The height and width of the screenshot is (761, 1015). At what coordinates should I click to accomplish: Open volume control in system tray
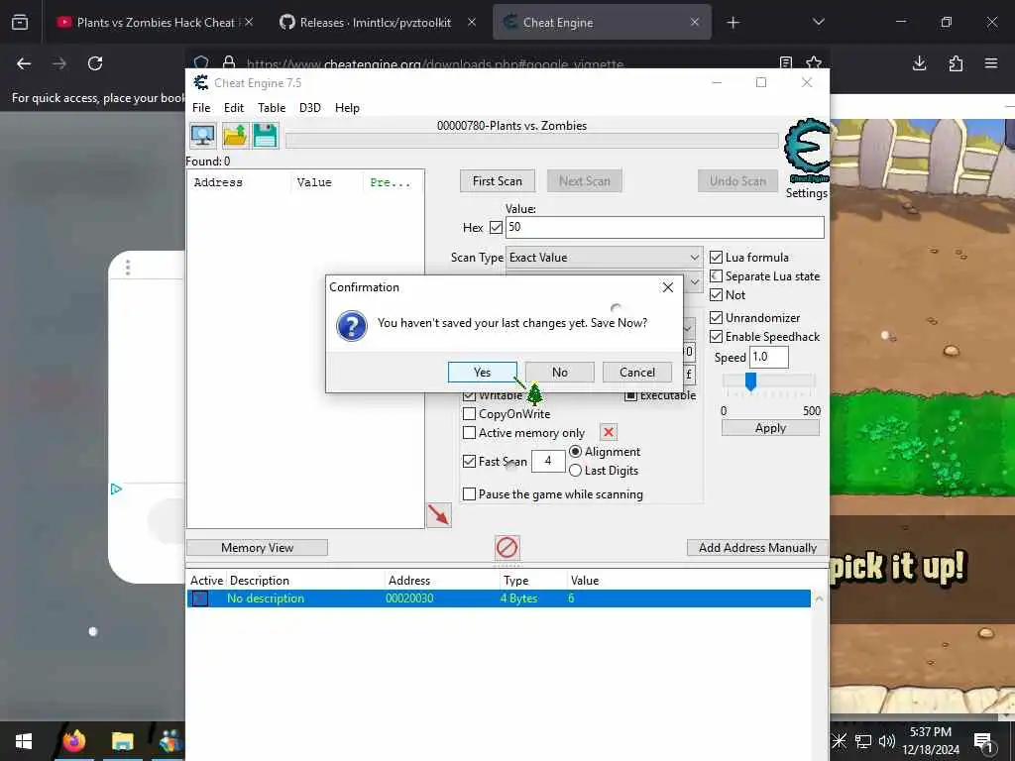(887, 741)
